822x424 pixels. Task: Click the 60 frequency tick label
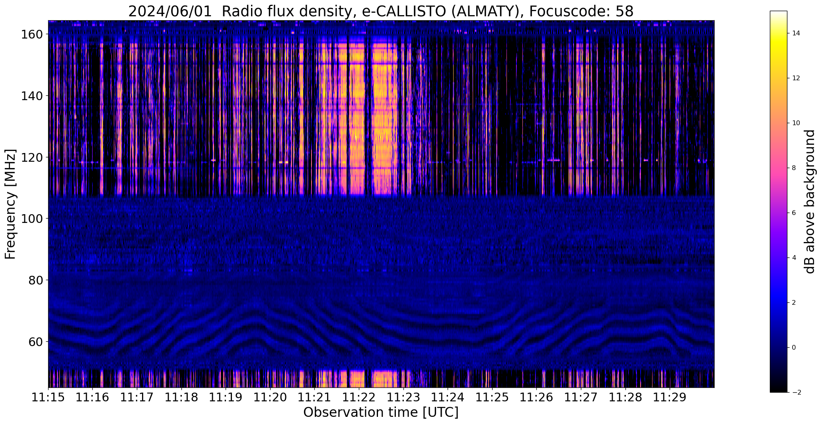click(36, 341)
